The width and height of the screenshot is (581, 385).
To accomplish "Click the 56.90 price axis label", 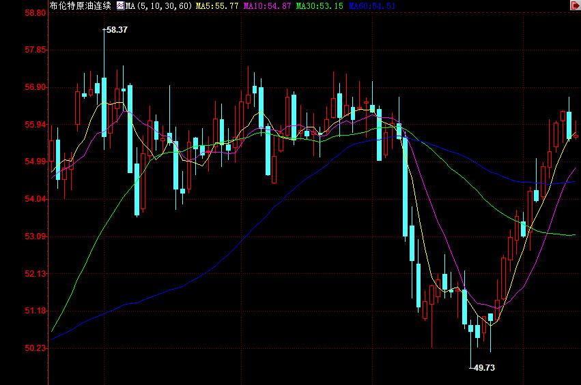I will (x=36, y=87).
